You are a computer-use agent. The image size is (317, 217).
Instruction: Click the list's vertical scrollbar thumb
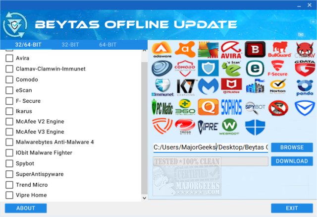[x=144, y=128]
